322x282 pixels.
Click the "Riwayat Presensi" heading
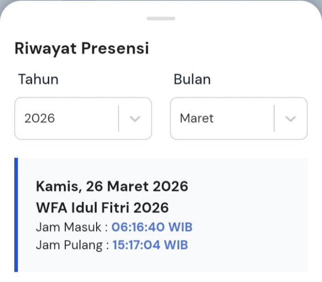point(82,48)
